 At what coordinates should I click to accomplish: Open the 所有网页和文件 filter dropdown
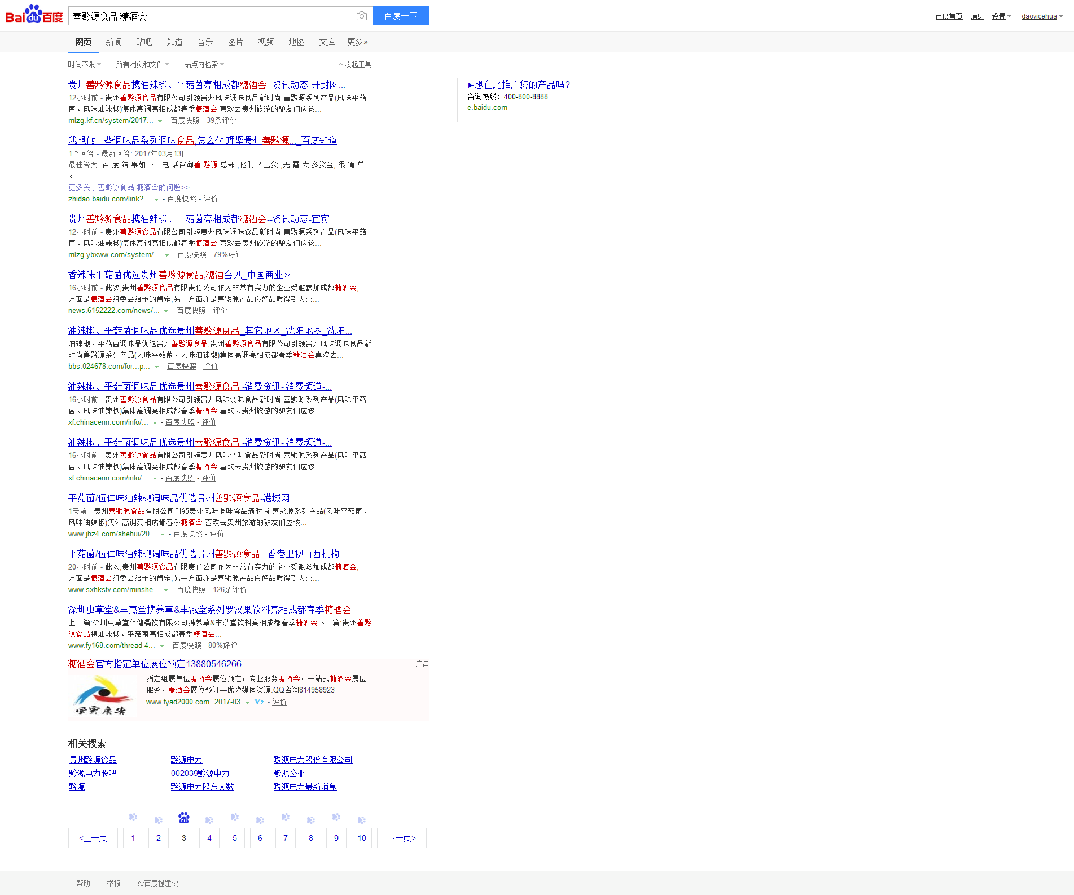click(142, 64)
